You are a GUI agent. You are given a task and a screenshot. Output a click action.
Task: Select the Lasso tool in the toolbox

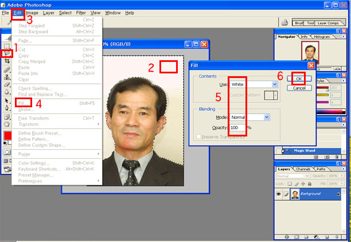coord(7,53)
